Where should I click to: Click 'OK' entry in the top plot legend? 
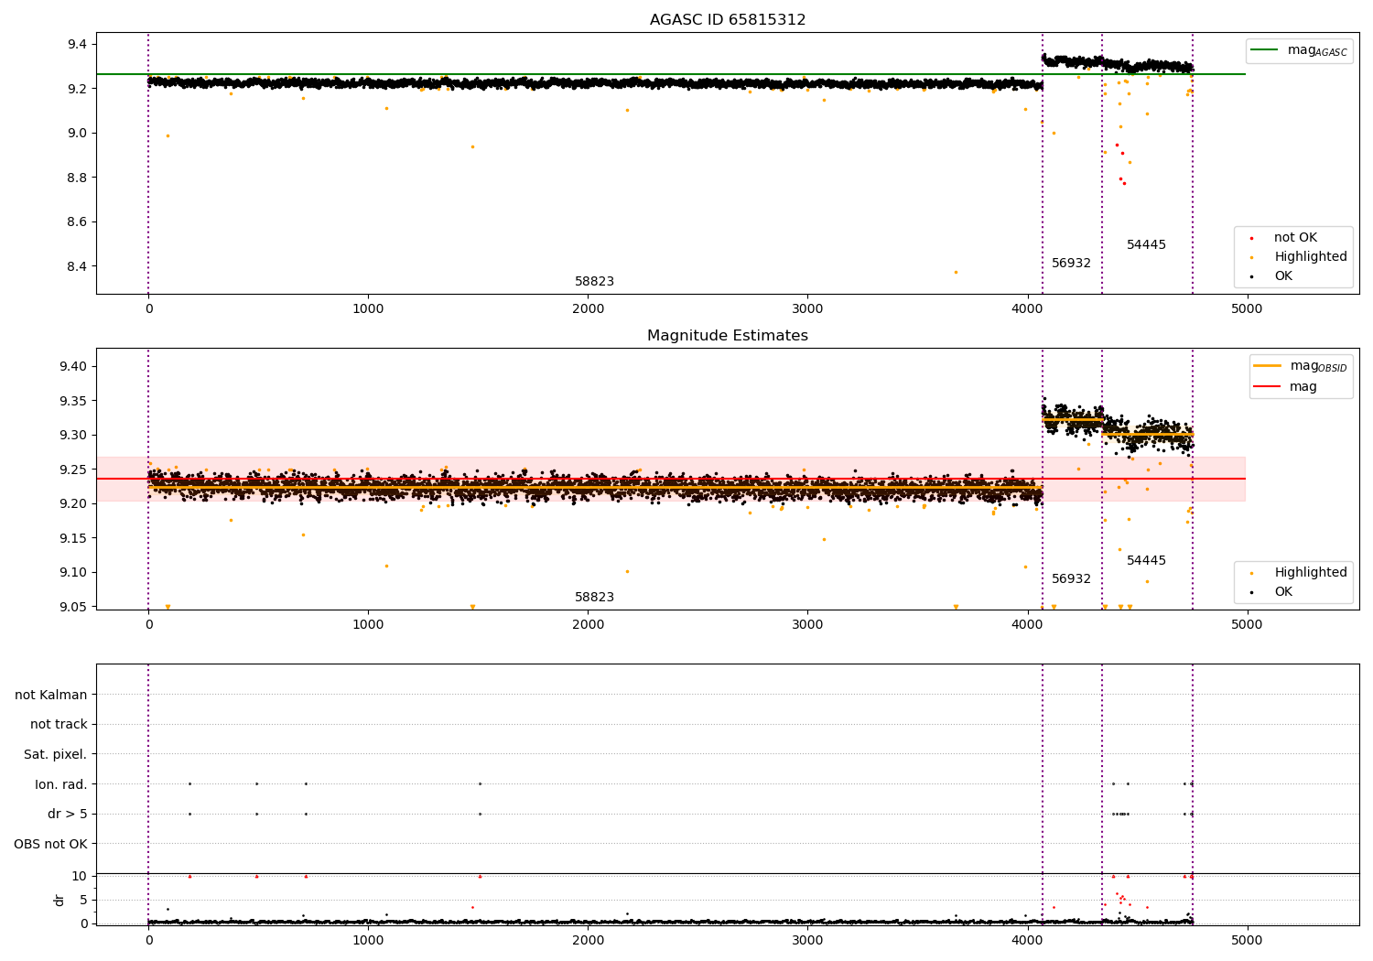[1283, 276]
